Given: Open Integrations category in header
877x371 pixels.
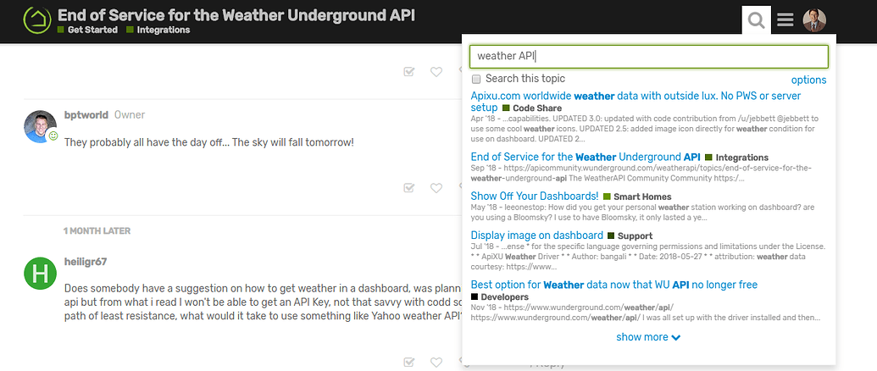Looking at the screenshot, I should click(x=158, y=30).
